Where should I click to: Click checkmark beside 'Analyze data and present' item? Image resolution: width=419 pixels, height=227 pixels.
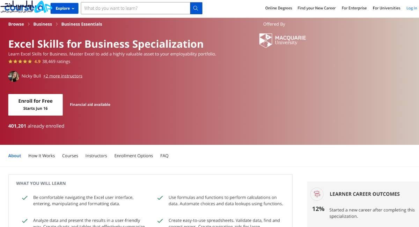25,221
